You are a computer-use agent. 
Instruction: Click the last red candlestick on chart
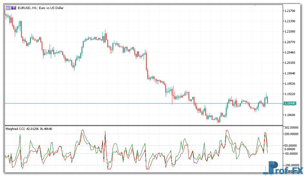(267, 100)
